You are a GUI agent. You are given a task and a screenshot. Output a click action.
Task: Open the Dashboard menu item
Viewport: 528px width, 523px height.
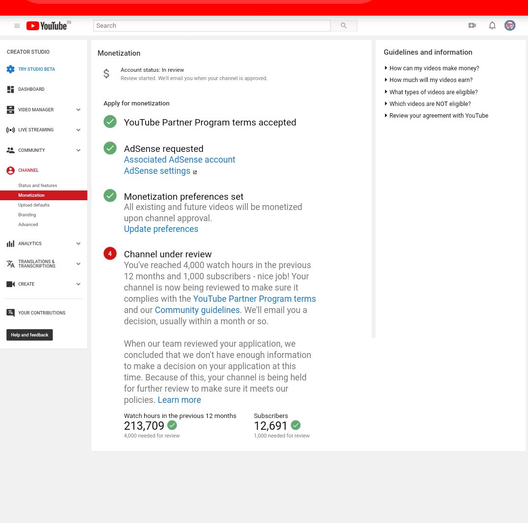tap(31, 89)
